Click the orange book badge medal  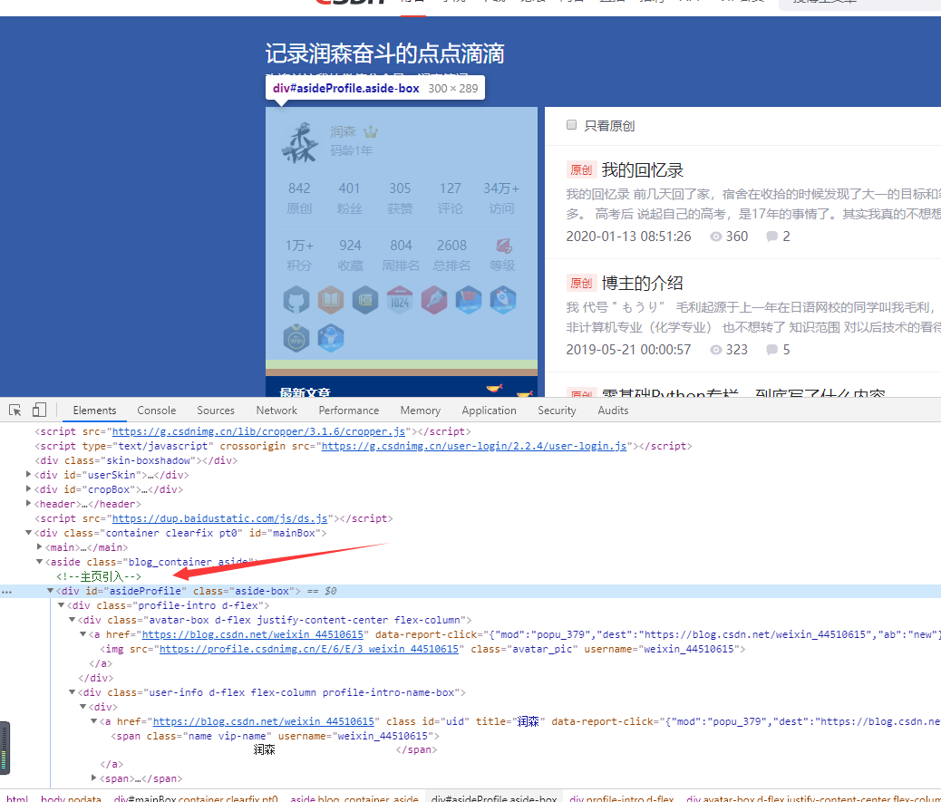coord(331,300)
